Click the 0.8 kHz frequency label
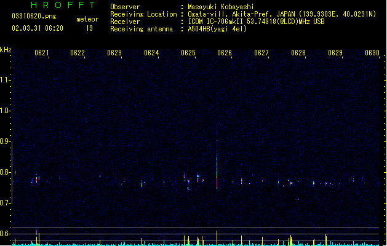 click(5, 172)
